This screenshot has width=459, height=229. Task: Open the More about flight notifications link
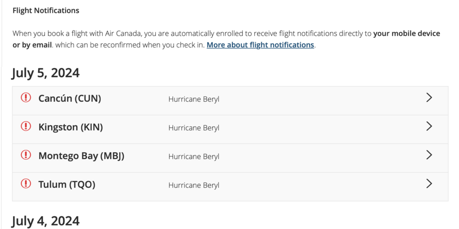click(x=260, y=45)
